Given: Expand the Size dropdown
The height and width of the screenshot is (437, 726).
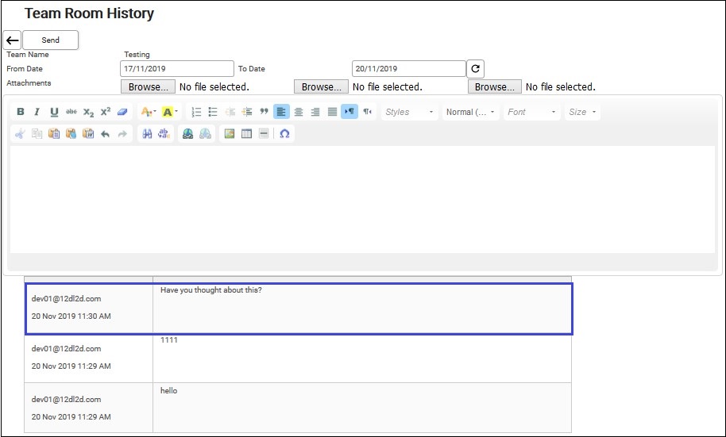Looking at the screenshot, I should (582, 112).
